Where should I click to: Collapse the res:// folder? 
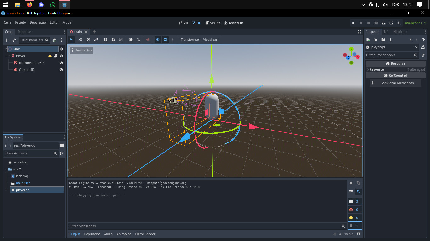pos(6,169)
